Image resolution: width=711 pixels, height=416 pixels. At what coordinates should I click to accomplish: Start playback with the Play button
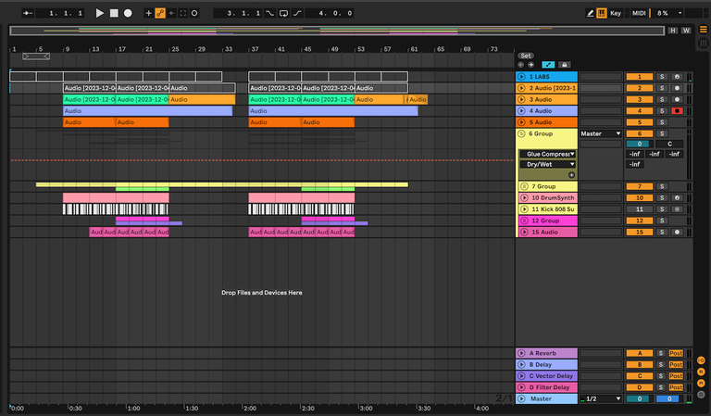pyautogui.click(x=100, y=13)
